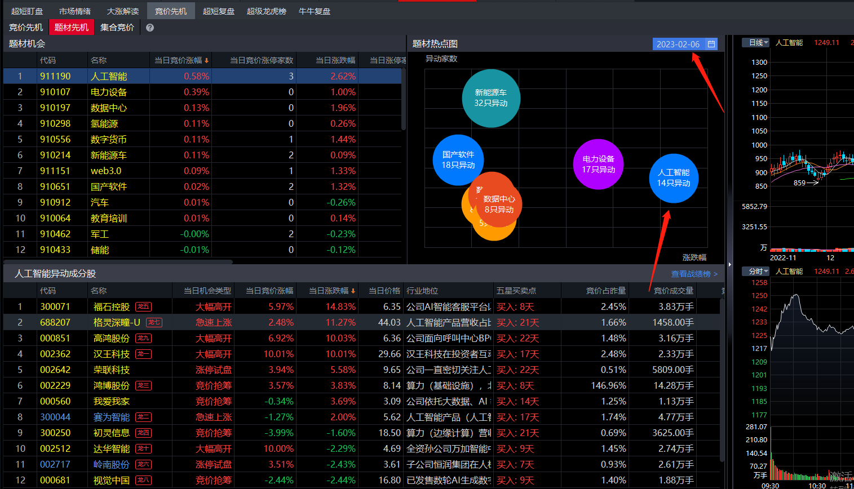Open the 分时 chart type dropdown
854x489 pixels.
(x=758, y=272)
